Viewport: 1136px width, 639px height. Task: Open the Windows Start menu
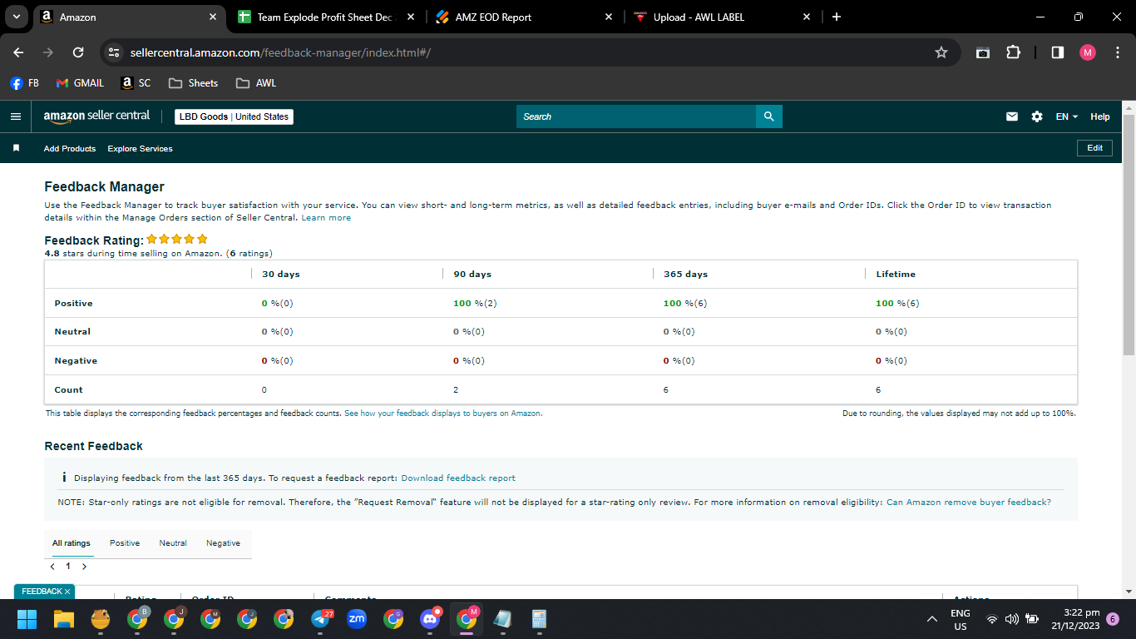[x=27, y=619]
